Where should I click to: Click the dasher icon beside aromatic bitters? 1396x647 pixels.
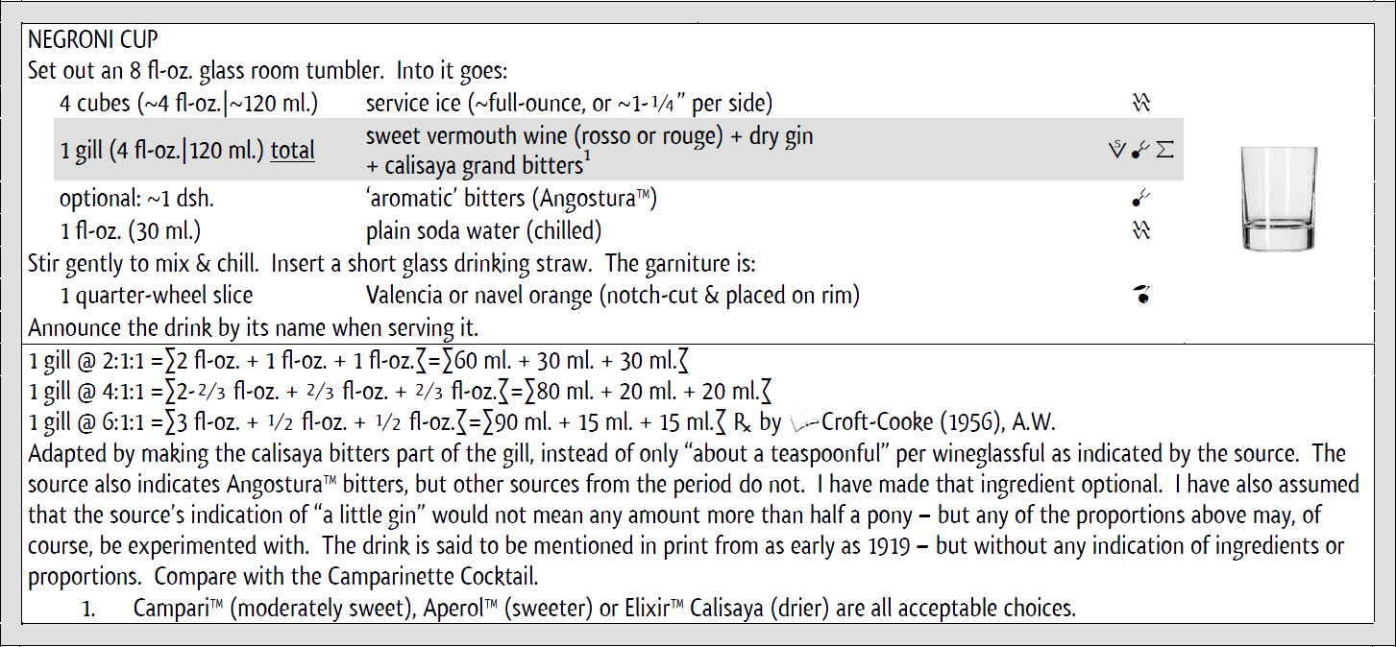[x=1141, y=200]
